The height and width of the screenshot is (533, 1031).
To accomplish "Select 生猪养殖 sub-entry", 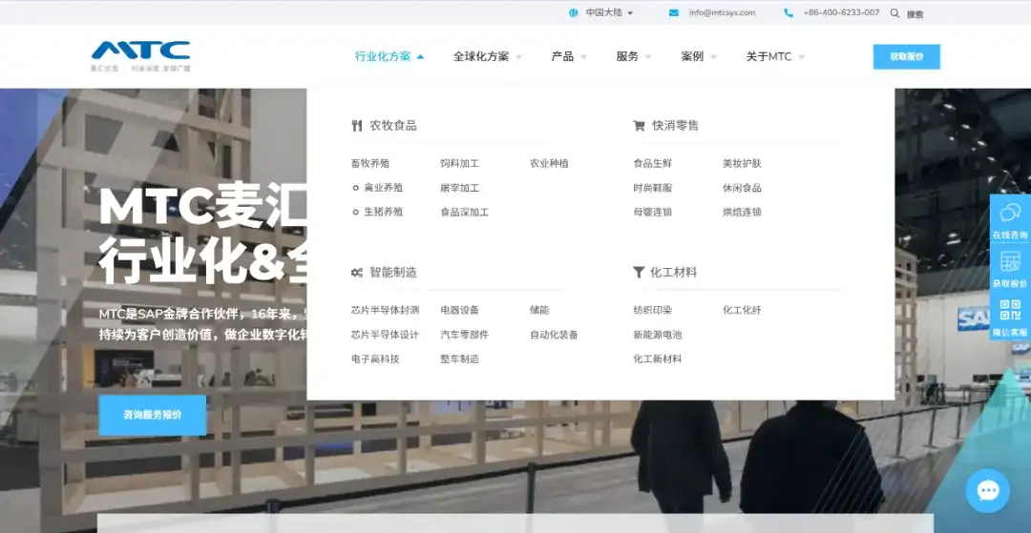I will pyautogui.click(x=384, y=212).
